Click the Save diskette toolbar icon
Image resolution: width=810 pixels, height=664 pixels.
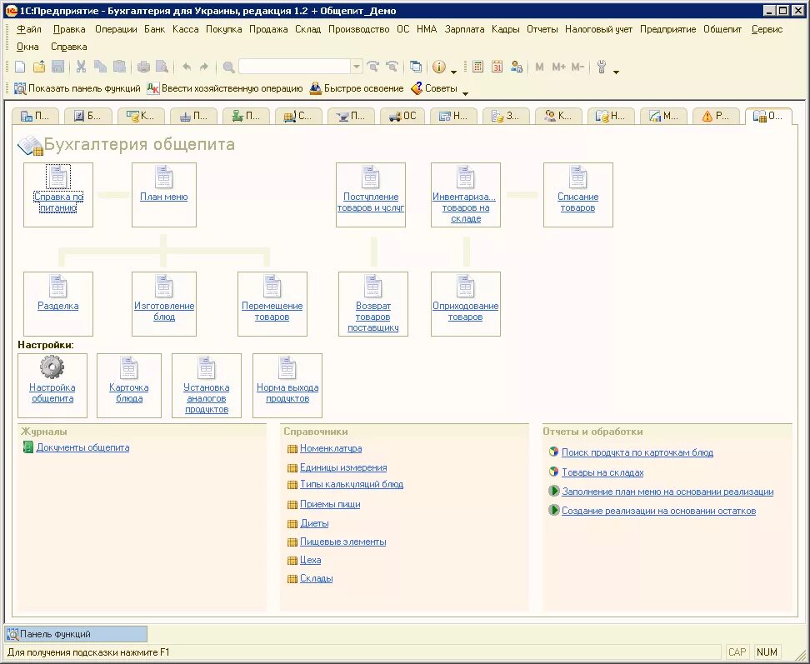(x=57, y=67)
